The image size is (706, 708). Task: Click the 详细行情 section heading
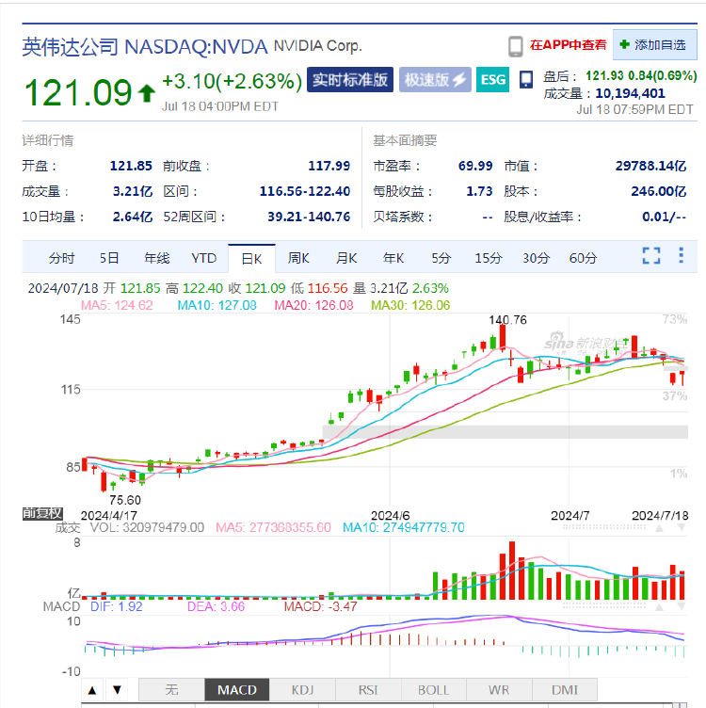47,140
